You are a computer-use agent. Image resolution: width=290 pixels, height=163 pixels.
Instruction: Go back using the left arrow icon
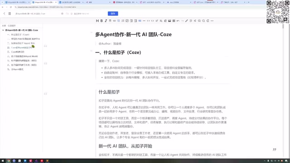pos(4,14)
